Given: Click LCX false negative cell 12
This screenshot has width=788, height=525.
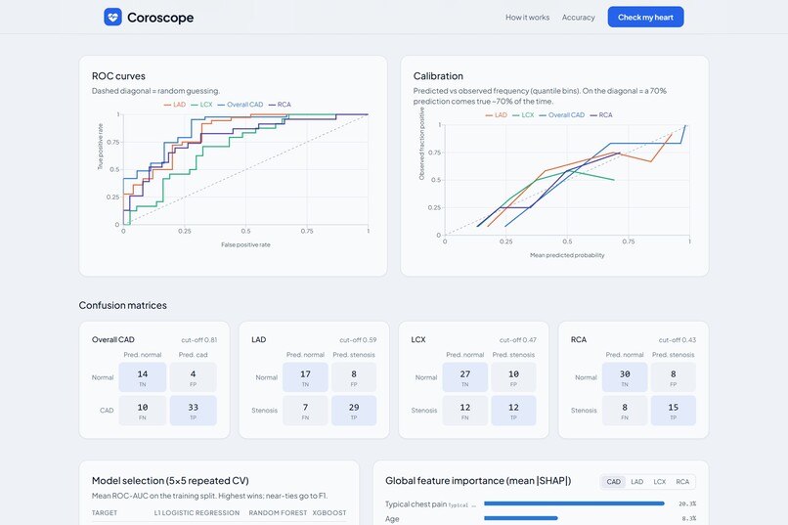Looking at the screenshot, I should pyautogui.click(x=464, y=411).
